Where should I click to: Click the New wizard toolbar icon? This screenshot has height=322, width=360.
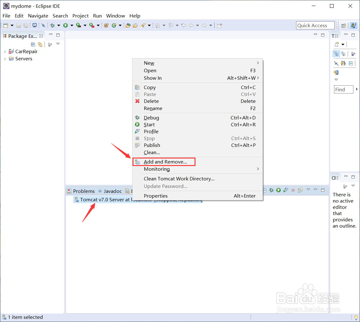coord(6,25)
